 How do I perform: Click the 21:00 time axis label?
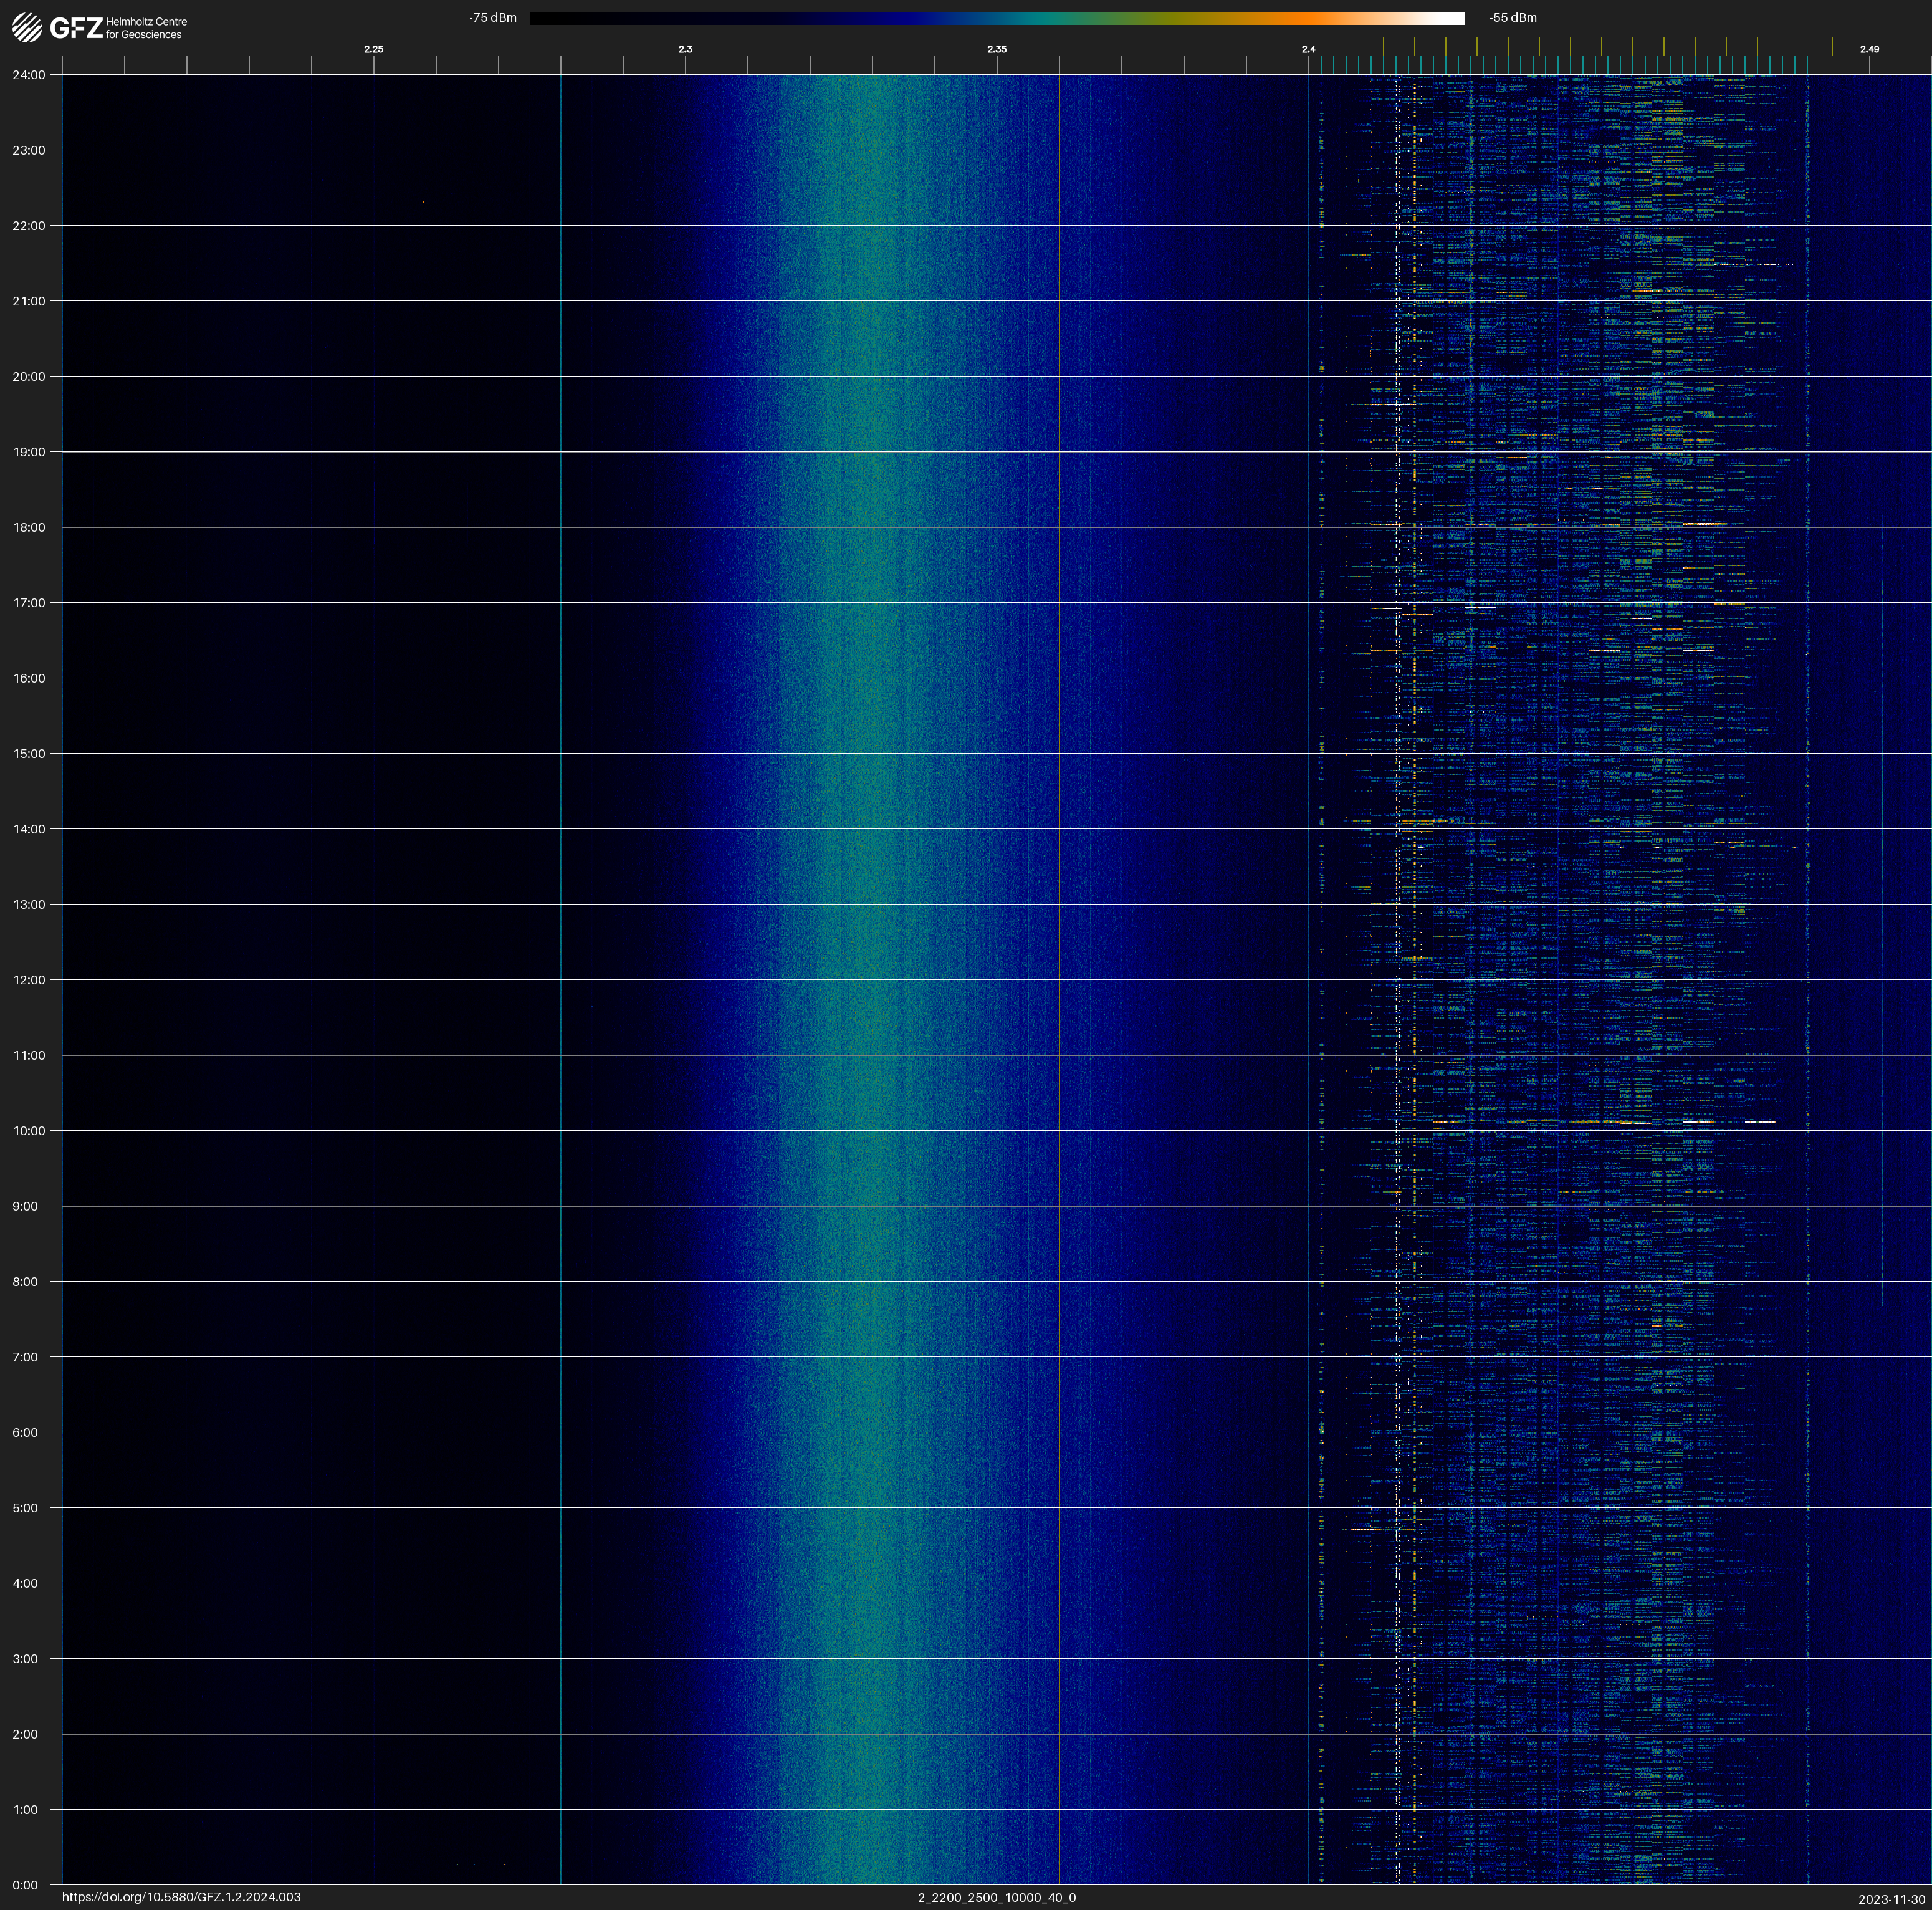[29, 301]
